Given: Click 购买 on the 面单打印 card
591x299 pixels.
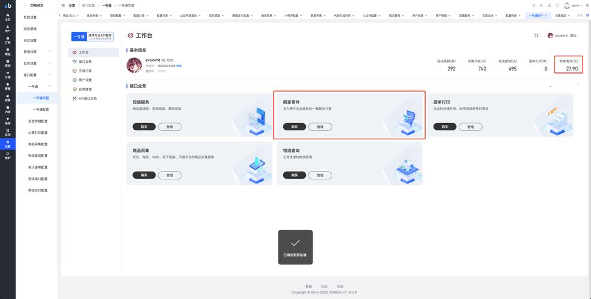Looking at the screenshot, I should 445,127.
